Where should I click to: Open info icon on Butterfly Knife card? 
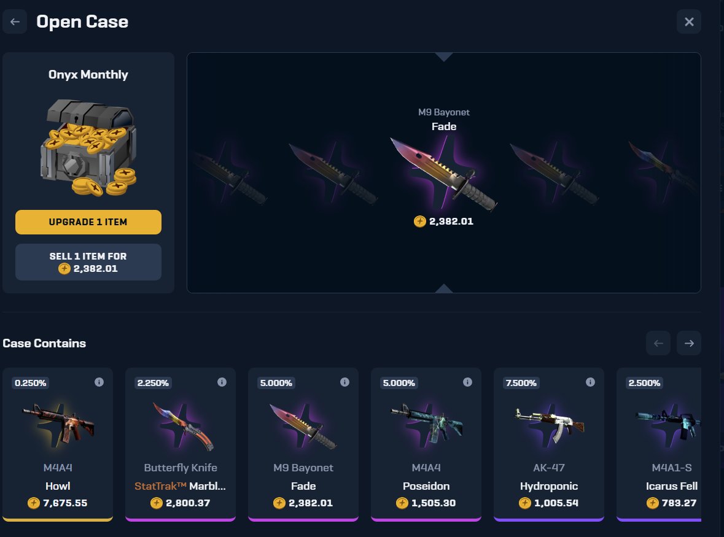click(222, 382)
